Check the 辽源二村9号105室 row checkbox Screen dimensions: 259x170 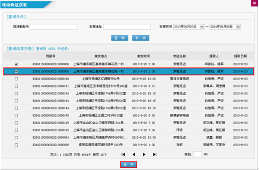16,115
